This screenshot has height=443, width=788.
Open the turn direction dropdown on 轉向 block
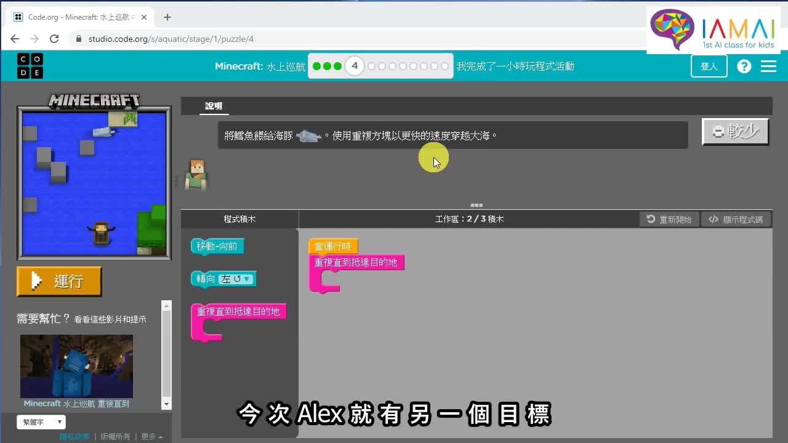236,279
